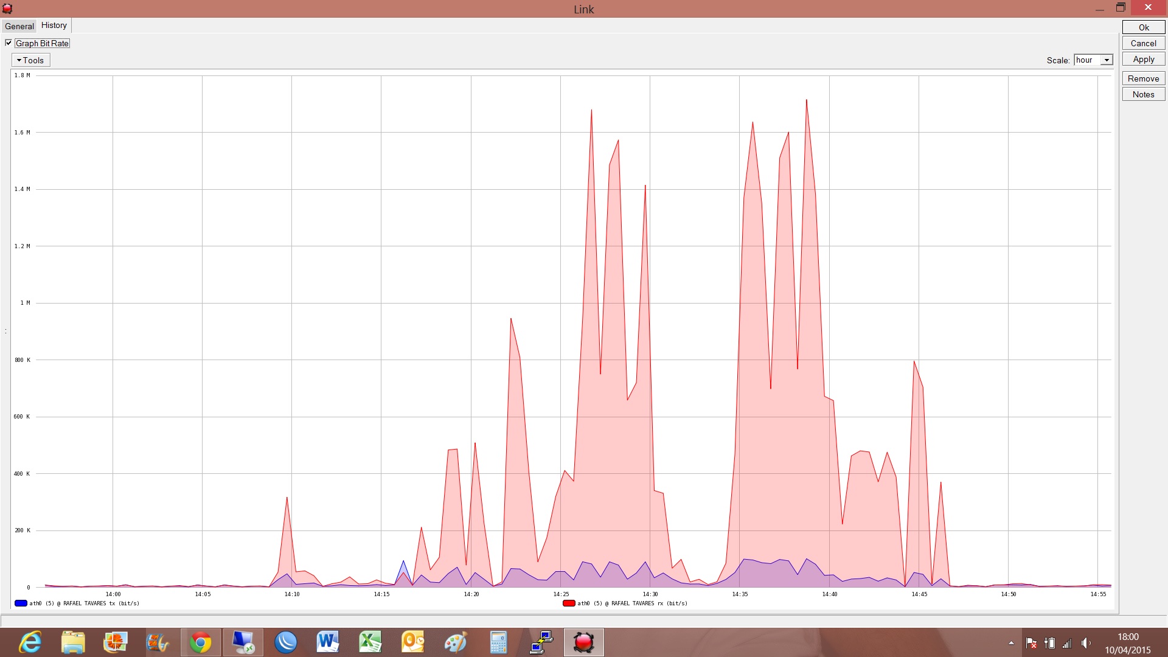Open the Notes button
The height and width of the screenshot is (657, 1168).
pos(1143,94)
